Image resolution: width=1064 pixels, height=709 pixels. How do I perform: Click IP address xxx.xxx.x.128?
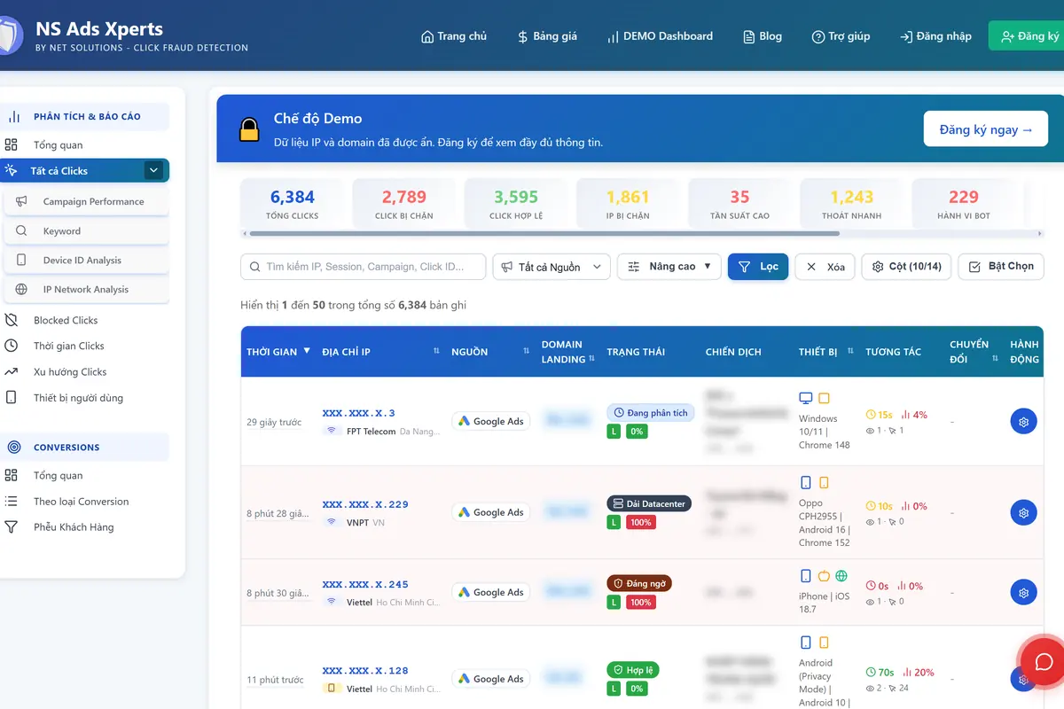tap(365, 671)
